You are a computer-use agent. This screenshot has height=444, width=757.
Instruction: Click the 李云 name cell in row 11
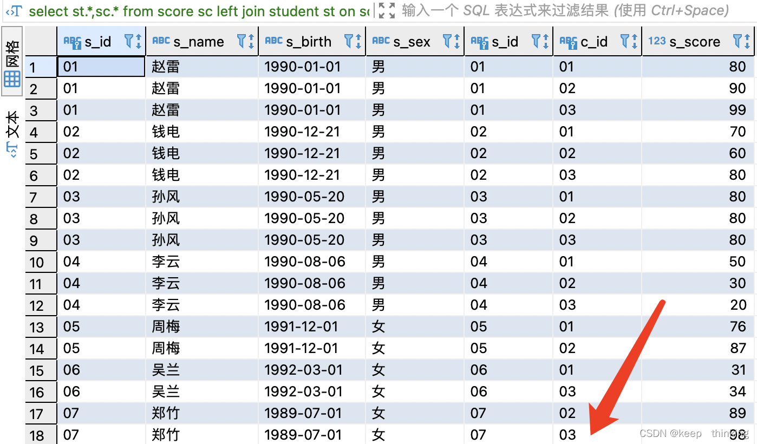pos(203,283)
